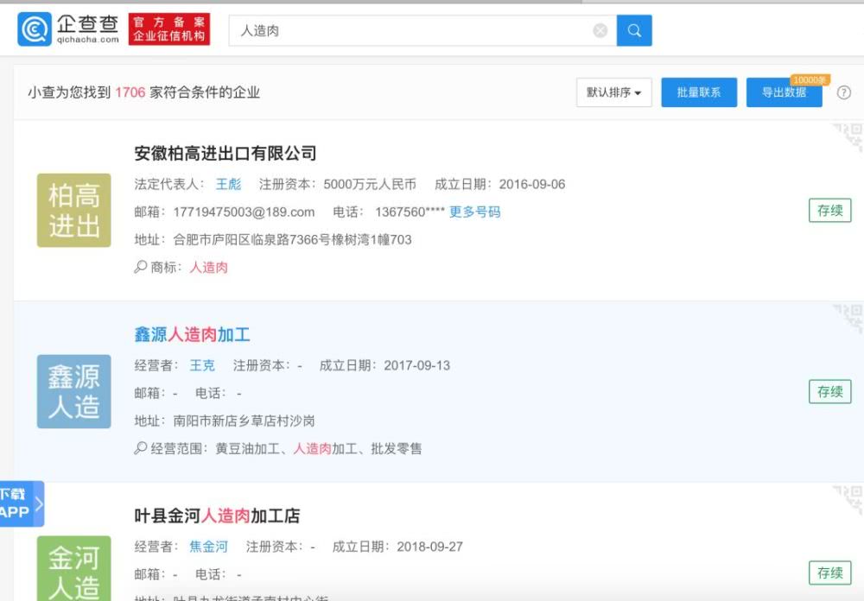Click operator 王克 link

tap(202, 365)
